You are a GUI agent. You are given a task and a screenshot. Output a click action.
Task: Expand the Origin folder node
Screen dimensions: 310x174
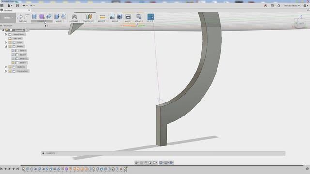(6, 43)
